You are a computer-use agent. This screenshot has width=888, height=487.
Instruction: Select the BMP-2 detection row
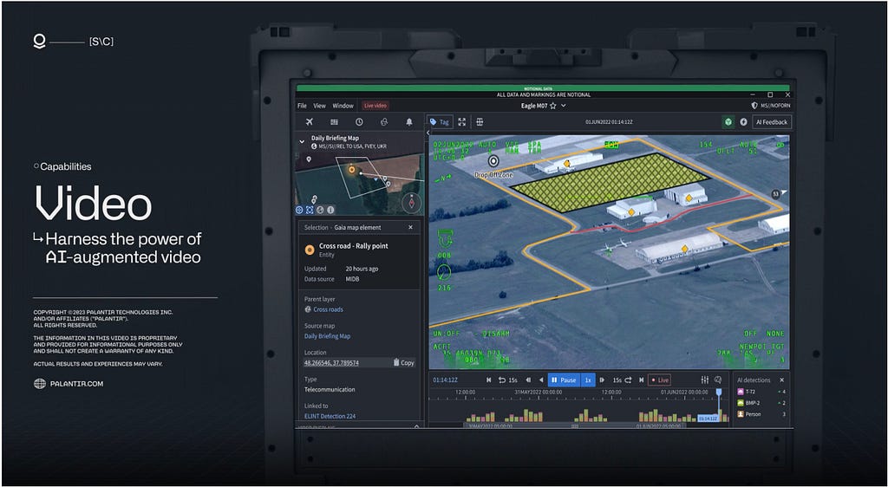(761, 403)
